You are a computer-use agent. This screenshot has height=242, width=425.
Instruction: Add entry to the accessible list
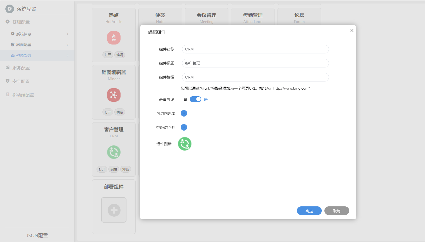[x=184, y=113]
